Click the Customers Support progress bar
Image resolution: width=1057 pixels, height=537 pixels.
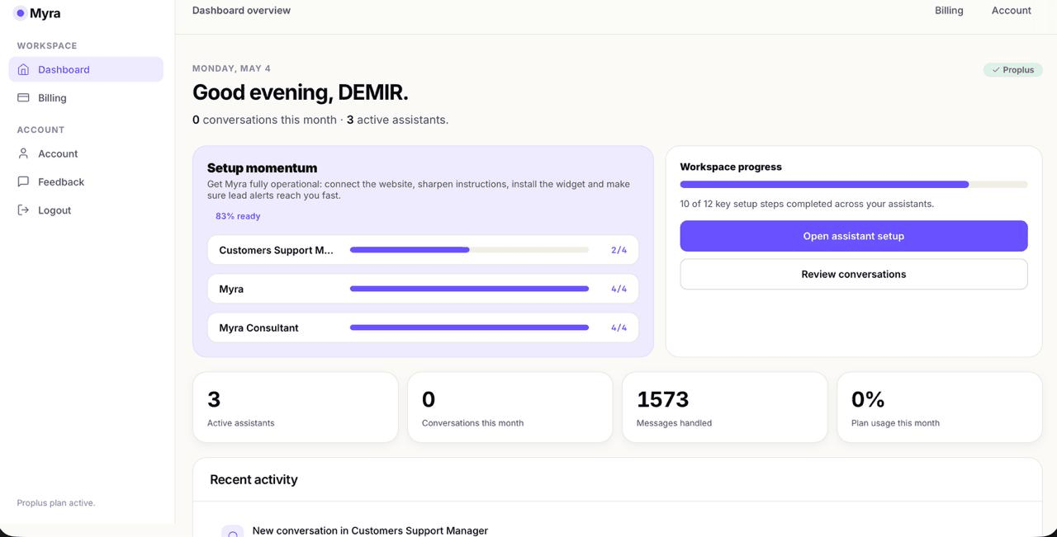pyautogui.click(x=469, y=250)
